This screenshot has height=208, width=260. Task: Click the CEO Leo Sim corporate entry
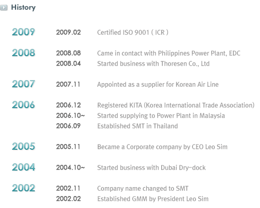click(x=162, y=147)
